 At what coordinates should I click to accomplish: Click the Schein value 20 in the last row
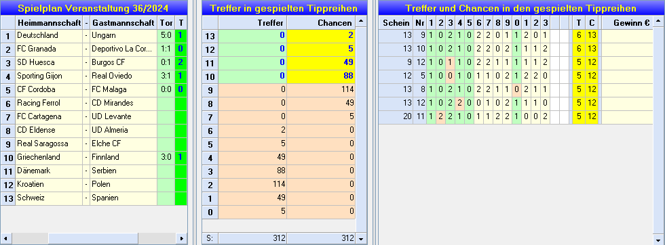click(396, 117)
